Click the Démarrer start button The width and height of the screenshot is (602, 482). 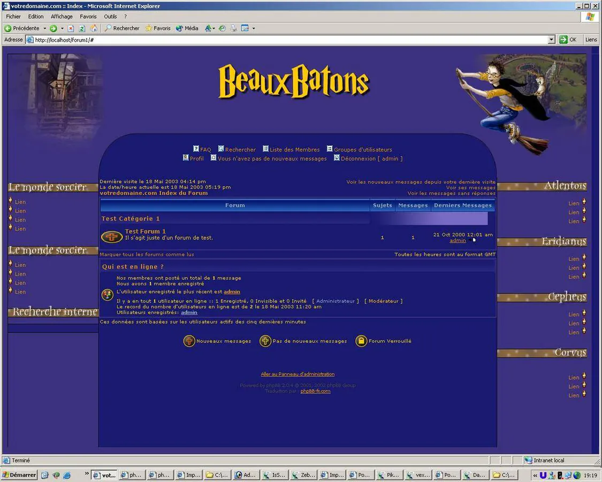coord(19,475)
